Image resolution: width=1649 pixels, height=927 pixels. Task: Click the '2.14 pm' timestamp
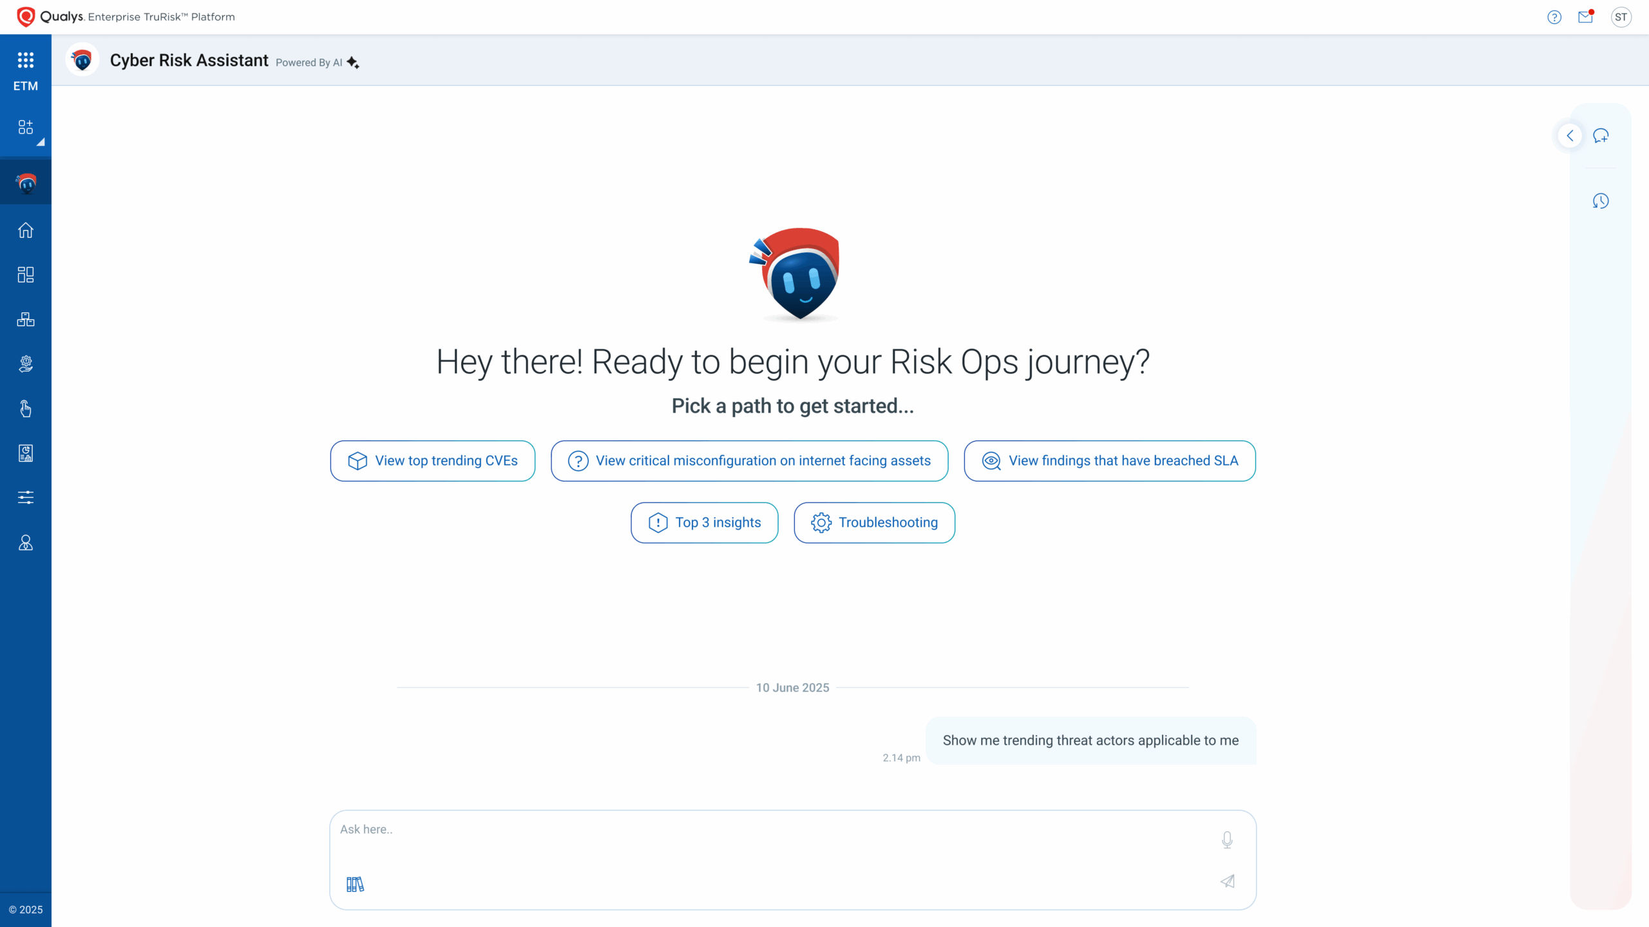coord(901,758)
